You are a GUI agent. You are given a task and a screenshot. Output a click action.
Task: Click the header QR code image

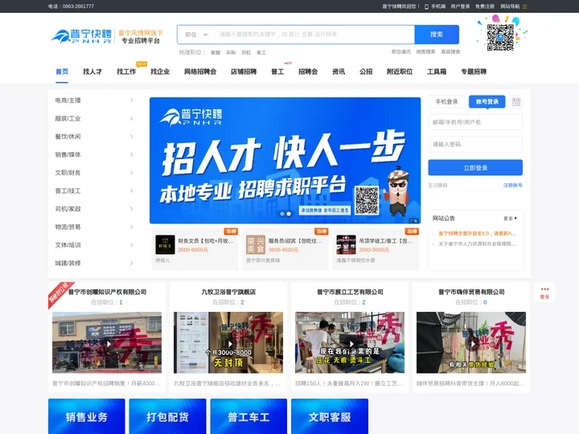[x=500, y=37]
